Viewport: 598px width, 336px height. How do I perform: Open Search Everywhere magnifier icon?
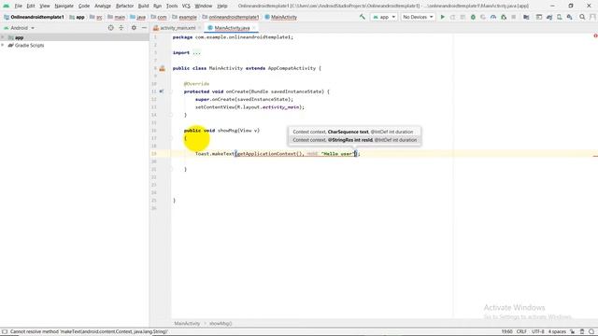582,17
